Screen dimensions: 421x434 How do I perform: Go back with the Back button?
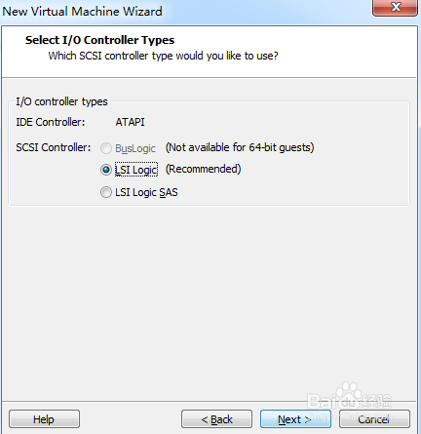[x=216, y=419]
